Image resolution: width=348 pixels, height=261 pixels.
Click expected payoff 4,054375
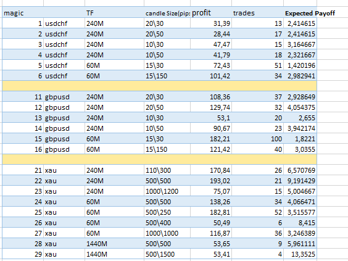pos(300,107)
